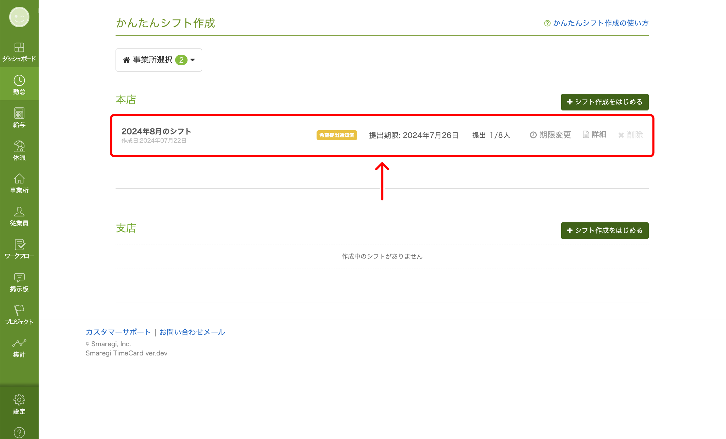Open the ダッシュボード dashboard in the sidebar
Image resolution: width=726 pixels, height=439 pixels.
[x=19, y=52]
